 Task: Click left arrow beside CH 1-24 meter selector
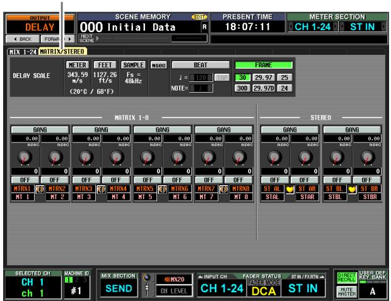tap(291, 26)
